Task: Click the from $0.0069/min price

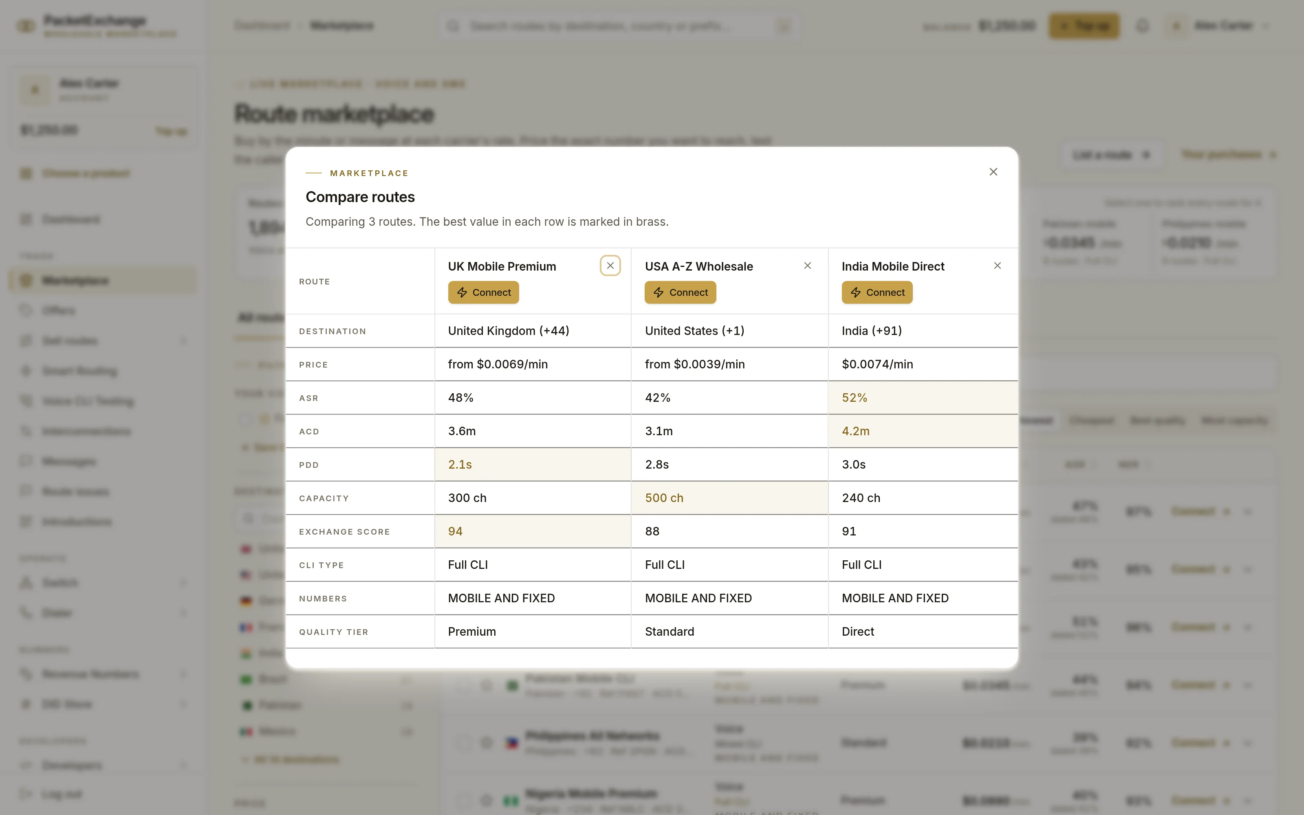Action: coord(497,364)
